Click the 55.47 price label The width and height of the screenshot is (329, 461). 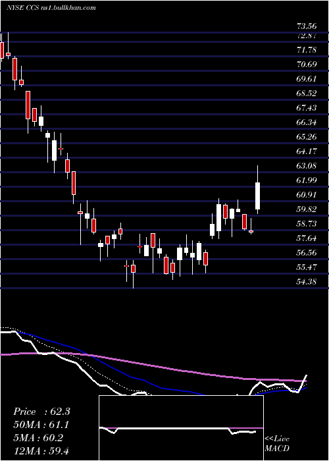tap(307, 267)
